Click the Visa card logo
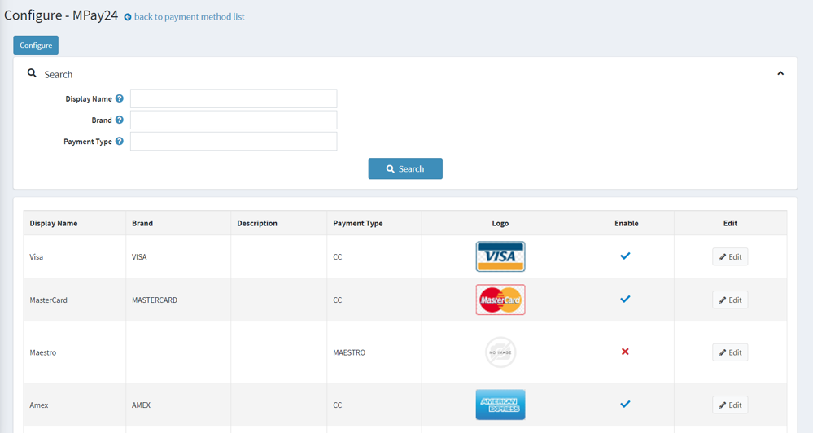Screen dimensions: 813x433 [500, 256]
